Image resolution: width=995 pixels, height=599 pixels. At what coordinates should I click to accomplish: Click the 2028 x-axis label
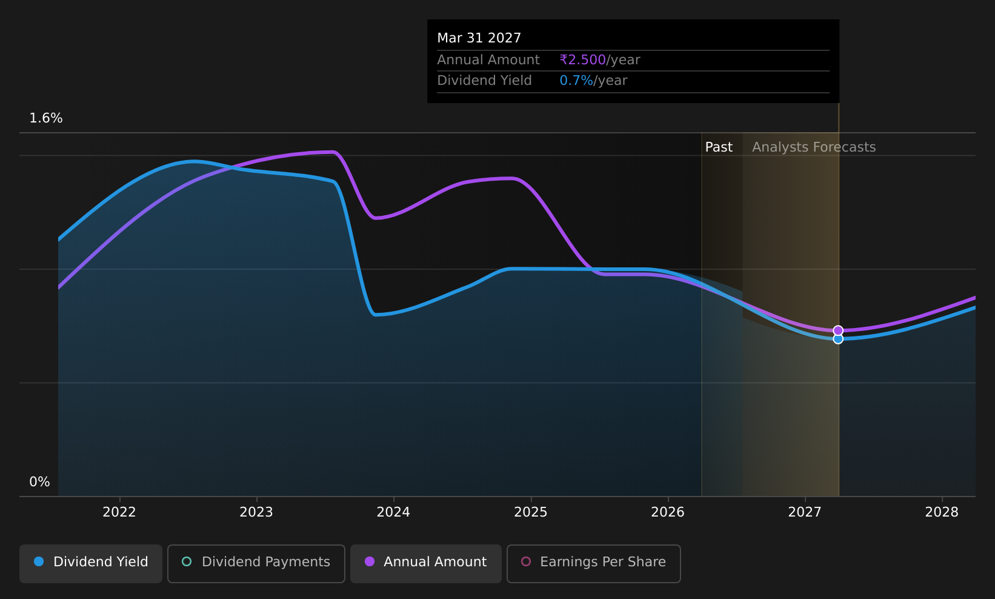point(942,512)
